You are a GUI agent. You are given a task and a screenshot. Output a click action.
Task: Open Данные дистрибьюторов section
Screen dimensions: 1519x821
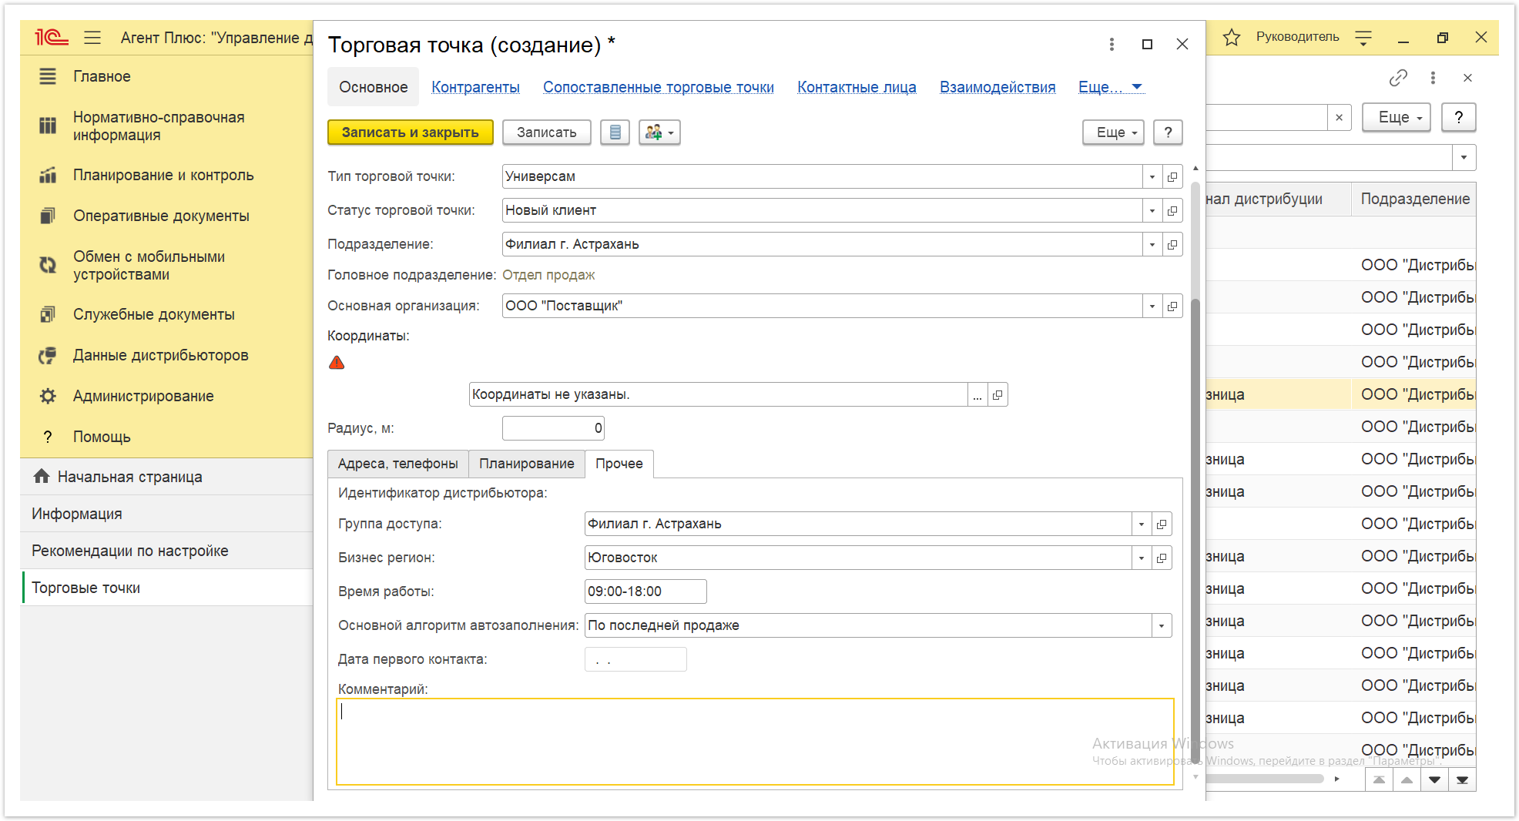[160, 355]
